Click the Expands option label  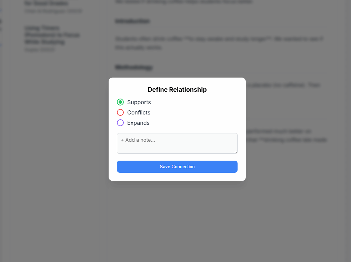pyautogui.click(x=138, y=123)
